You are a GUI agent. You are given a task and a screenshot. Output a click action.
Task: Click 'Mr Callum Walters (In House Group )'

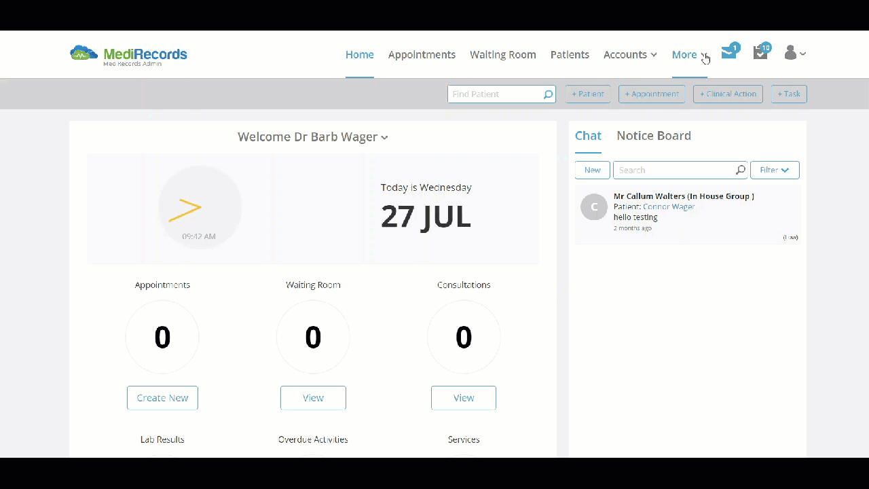coord(684,196)
